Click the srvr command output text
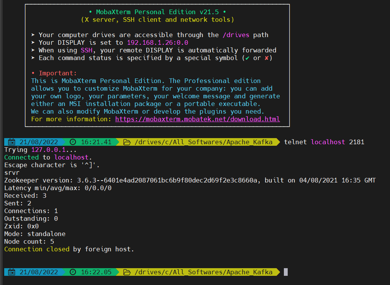390x285 pixels. 11,173
